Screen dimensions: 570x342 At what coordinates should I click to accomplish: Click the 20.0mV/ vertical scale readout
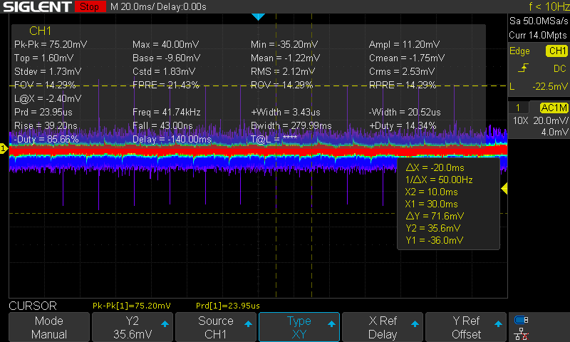click(550, 120)
